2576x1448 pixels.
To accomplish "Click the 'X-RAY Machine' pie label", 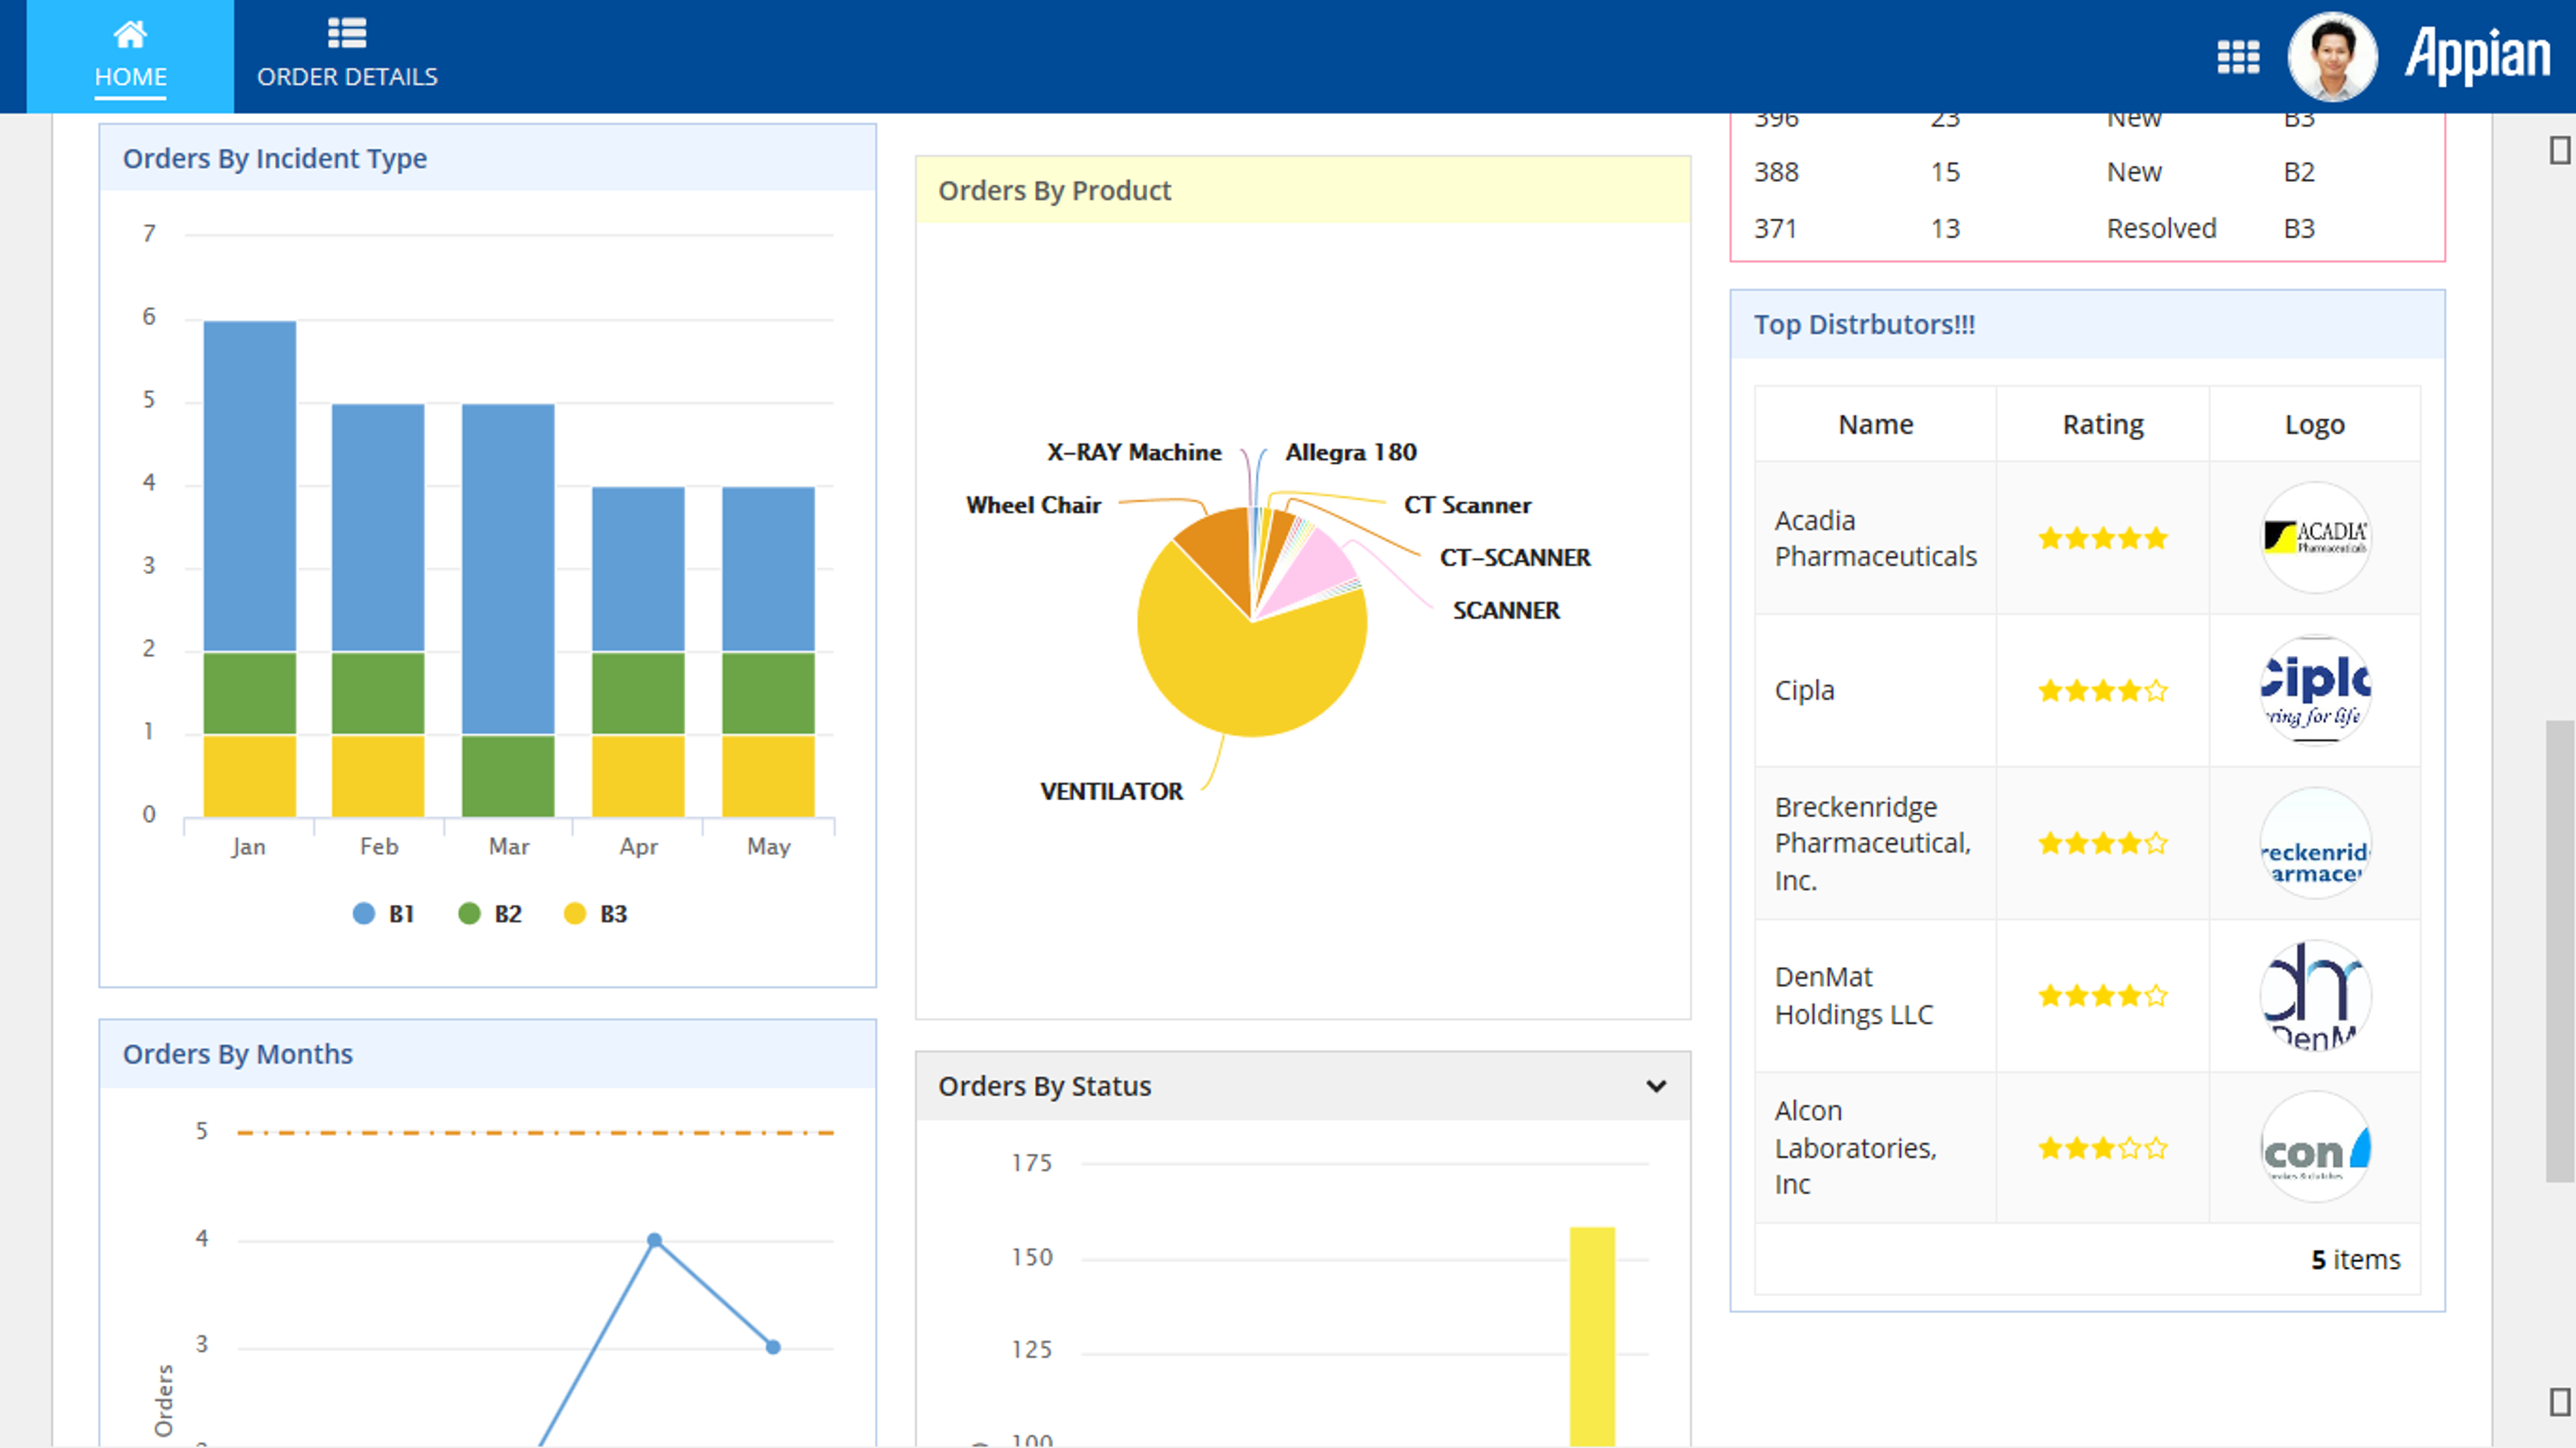I will click(x=1134, y=452).
